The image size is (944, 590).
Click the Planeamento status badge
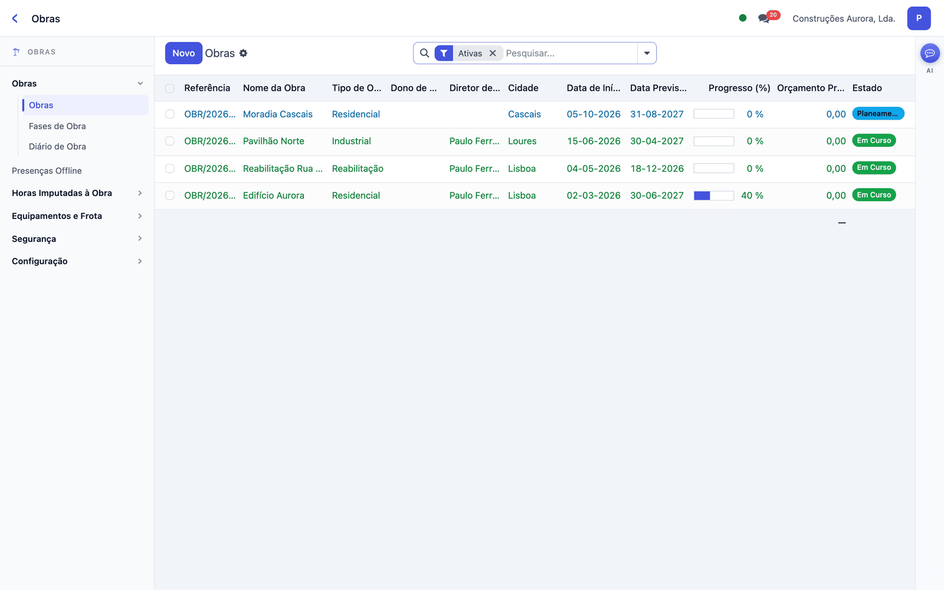tap(878, 113)
